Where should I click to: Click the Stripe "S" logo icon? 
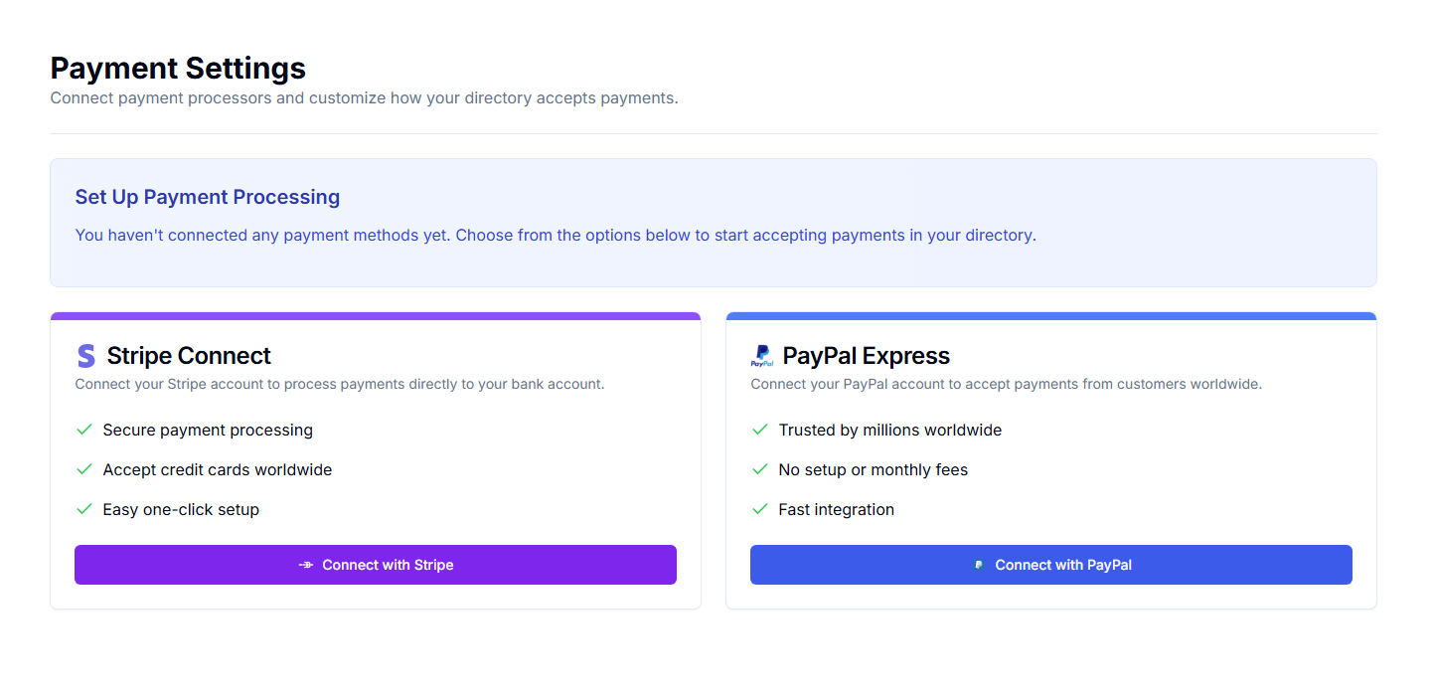pos(85,355)
